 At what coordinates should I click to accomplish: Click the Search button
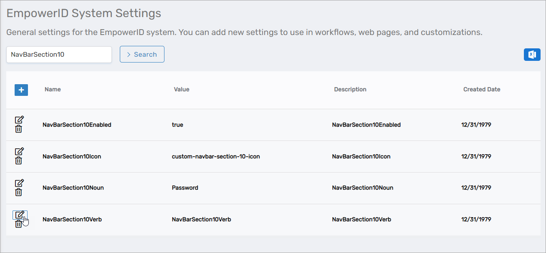tap(142, 55)
